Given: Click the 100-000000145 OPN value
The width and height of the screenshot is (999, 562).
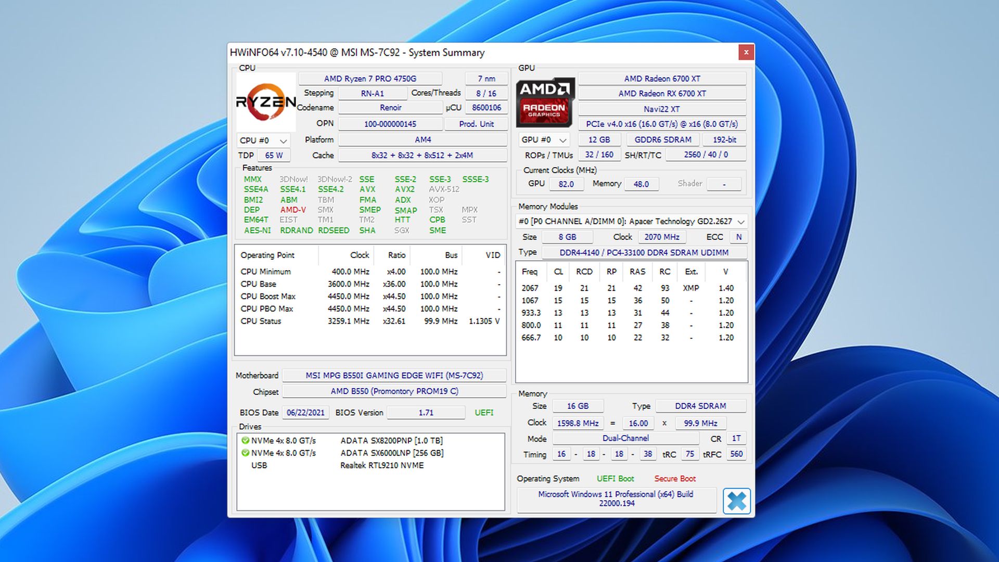Looking at the screenshot, I should 390,124.
